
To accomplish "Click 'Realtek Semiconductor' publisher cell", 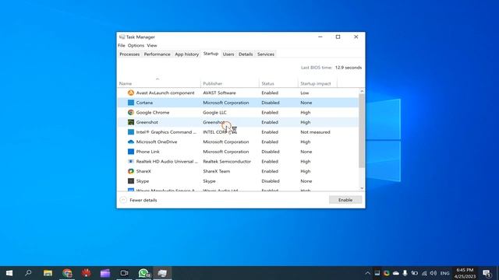I will [x=227, y=162].
